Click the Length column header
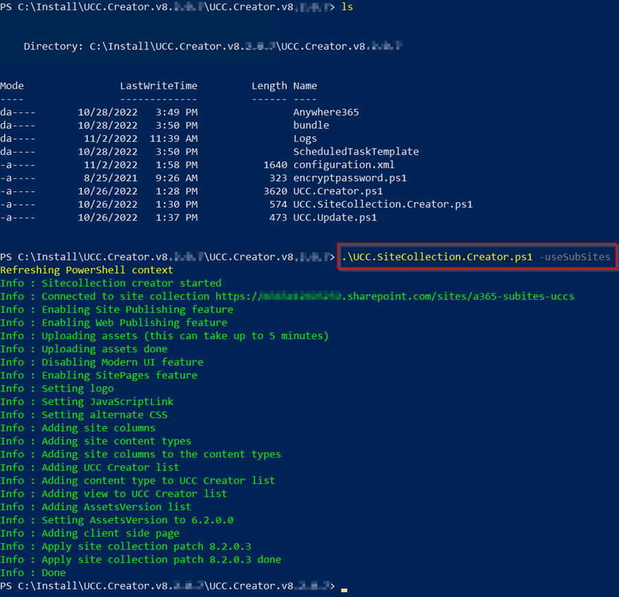The width and height of the screenshot is (619, 597). (x=269, y=86)
